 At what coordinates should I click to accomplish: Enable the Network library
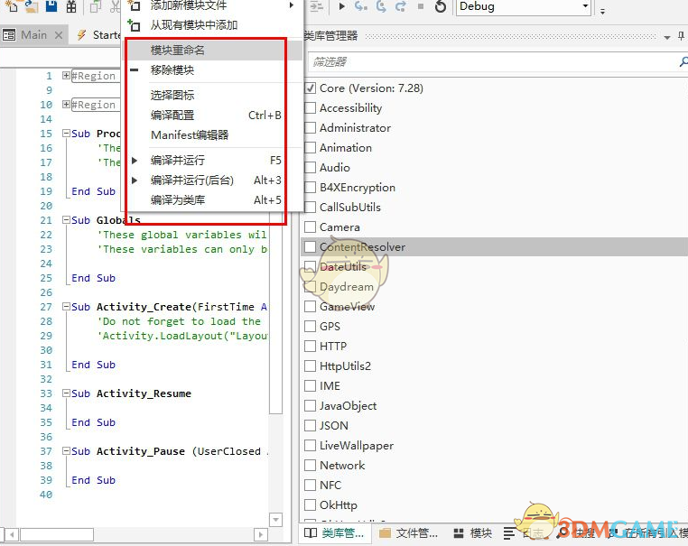click(x=310, y=466)
